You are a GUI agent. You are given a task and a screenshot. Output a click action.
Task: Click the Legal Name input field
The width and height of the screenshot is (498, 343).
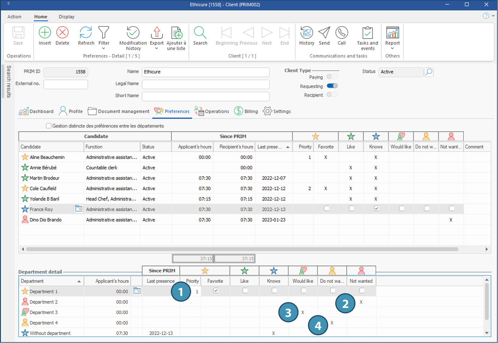pos(205,84)
